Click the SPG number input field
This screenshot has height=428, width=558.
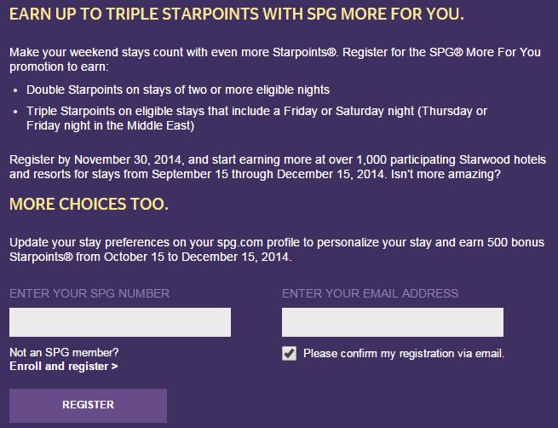tap(119, 322)
